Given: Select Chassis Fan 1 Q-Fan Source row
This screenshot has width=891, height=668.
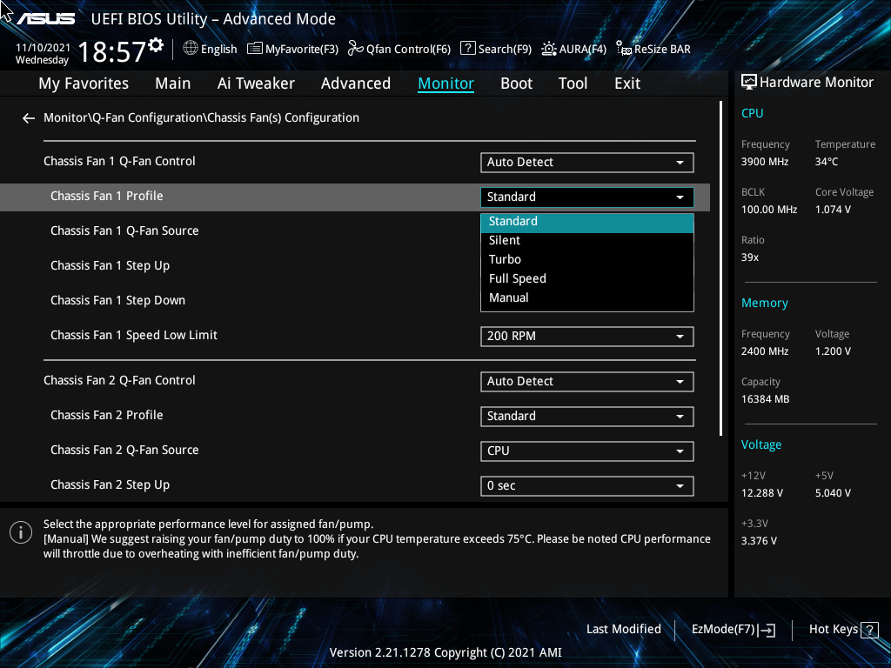Looking at the screenshot, I should coord(124,231).
